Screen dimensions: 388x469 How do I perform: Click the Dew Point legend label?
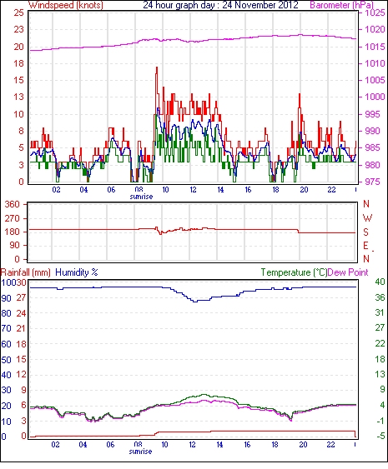(348, 272)
